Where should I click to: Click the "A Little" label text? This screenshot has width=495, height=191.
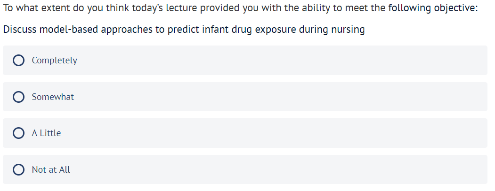(x=46, y=133)
